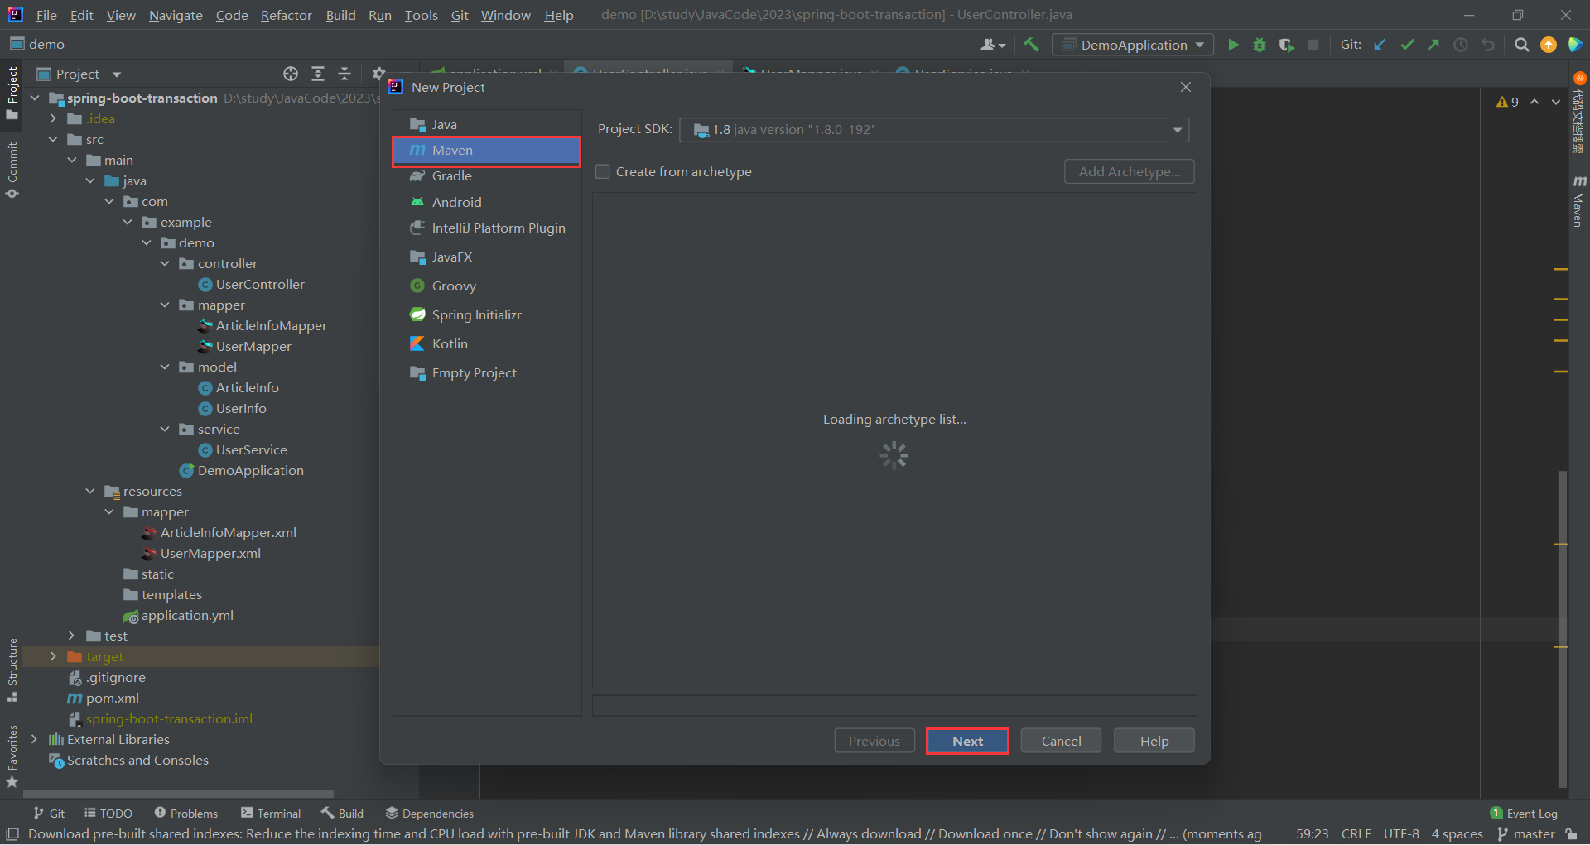Image resolution: width=1590 pixels, height=845 pixels.
Task: Click the Git Push arrow icon
Action: pyautogui.click(x=1433, y=45)
